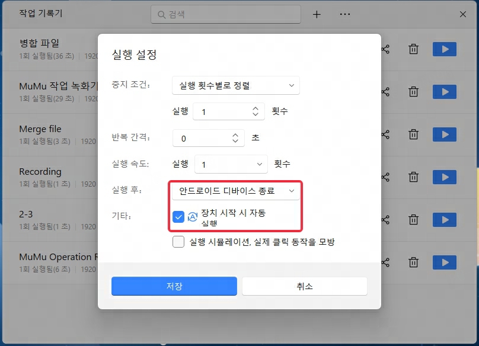The height and width of the screenshot is (346, 479).
Task: Play the 병합 파일 recording
Action: [445, 49]
